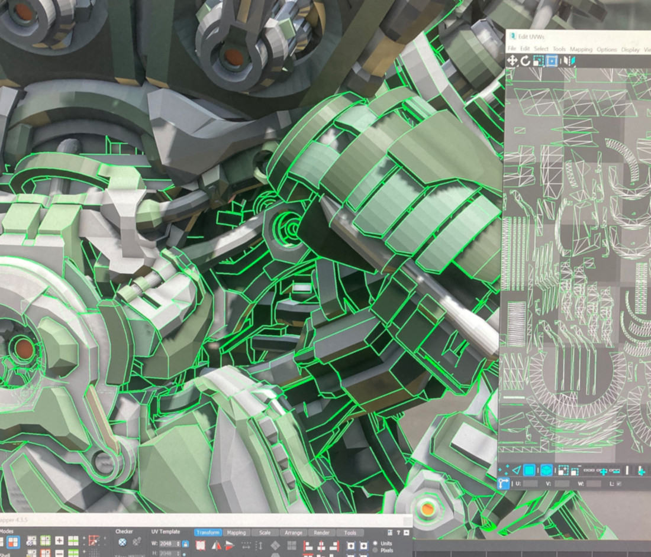Open the Tools menu in Edit UVWs
The height and width of the screenshot is (557, 651).
559,49
